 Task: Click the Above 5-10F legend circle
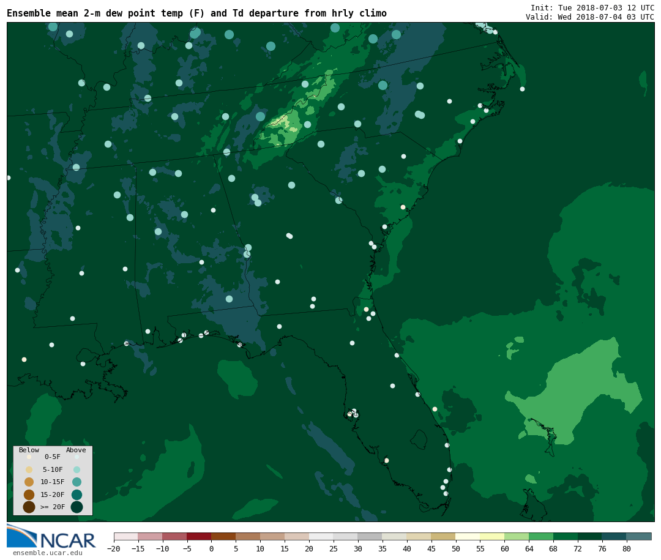pos(77,469)
